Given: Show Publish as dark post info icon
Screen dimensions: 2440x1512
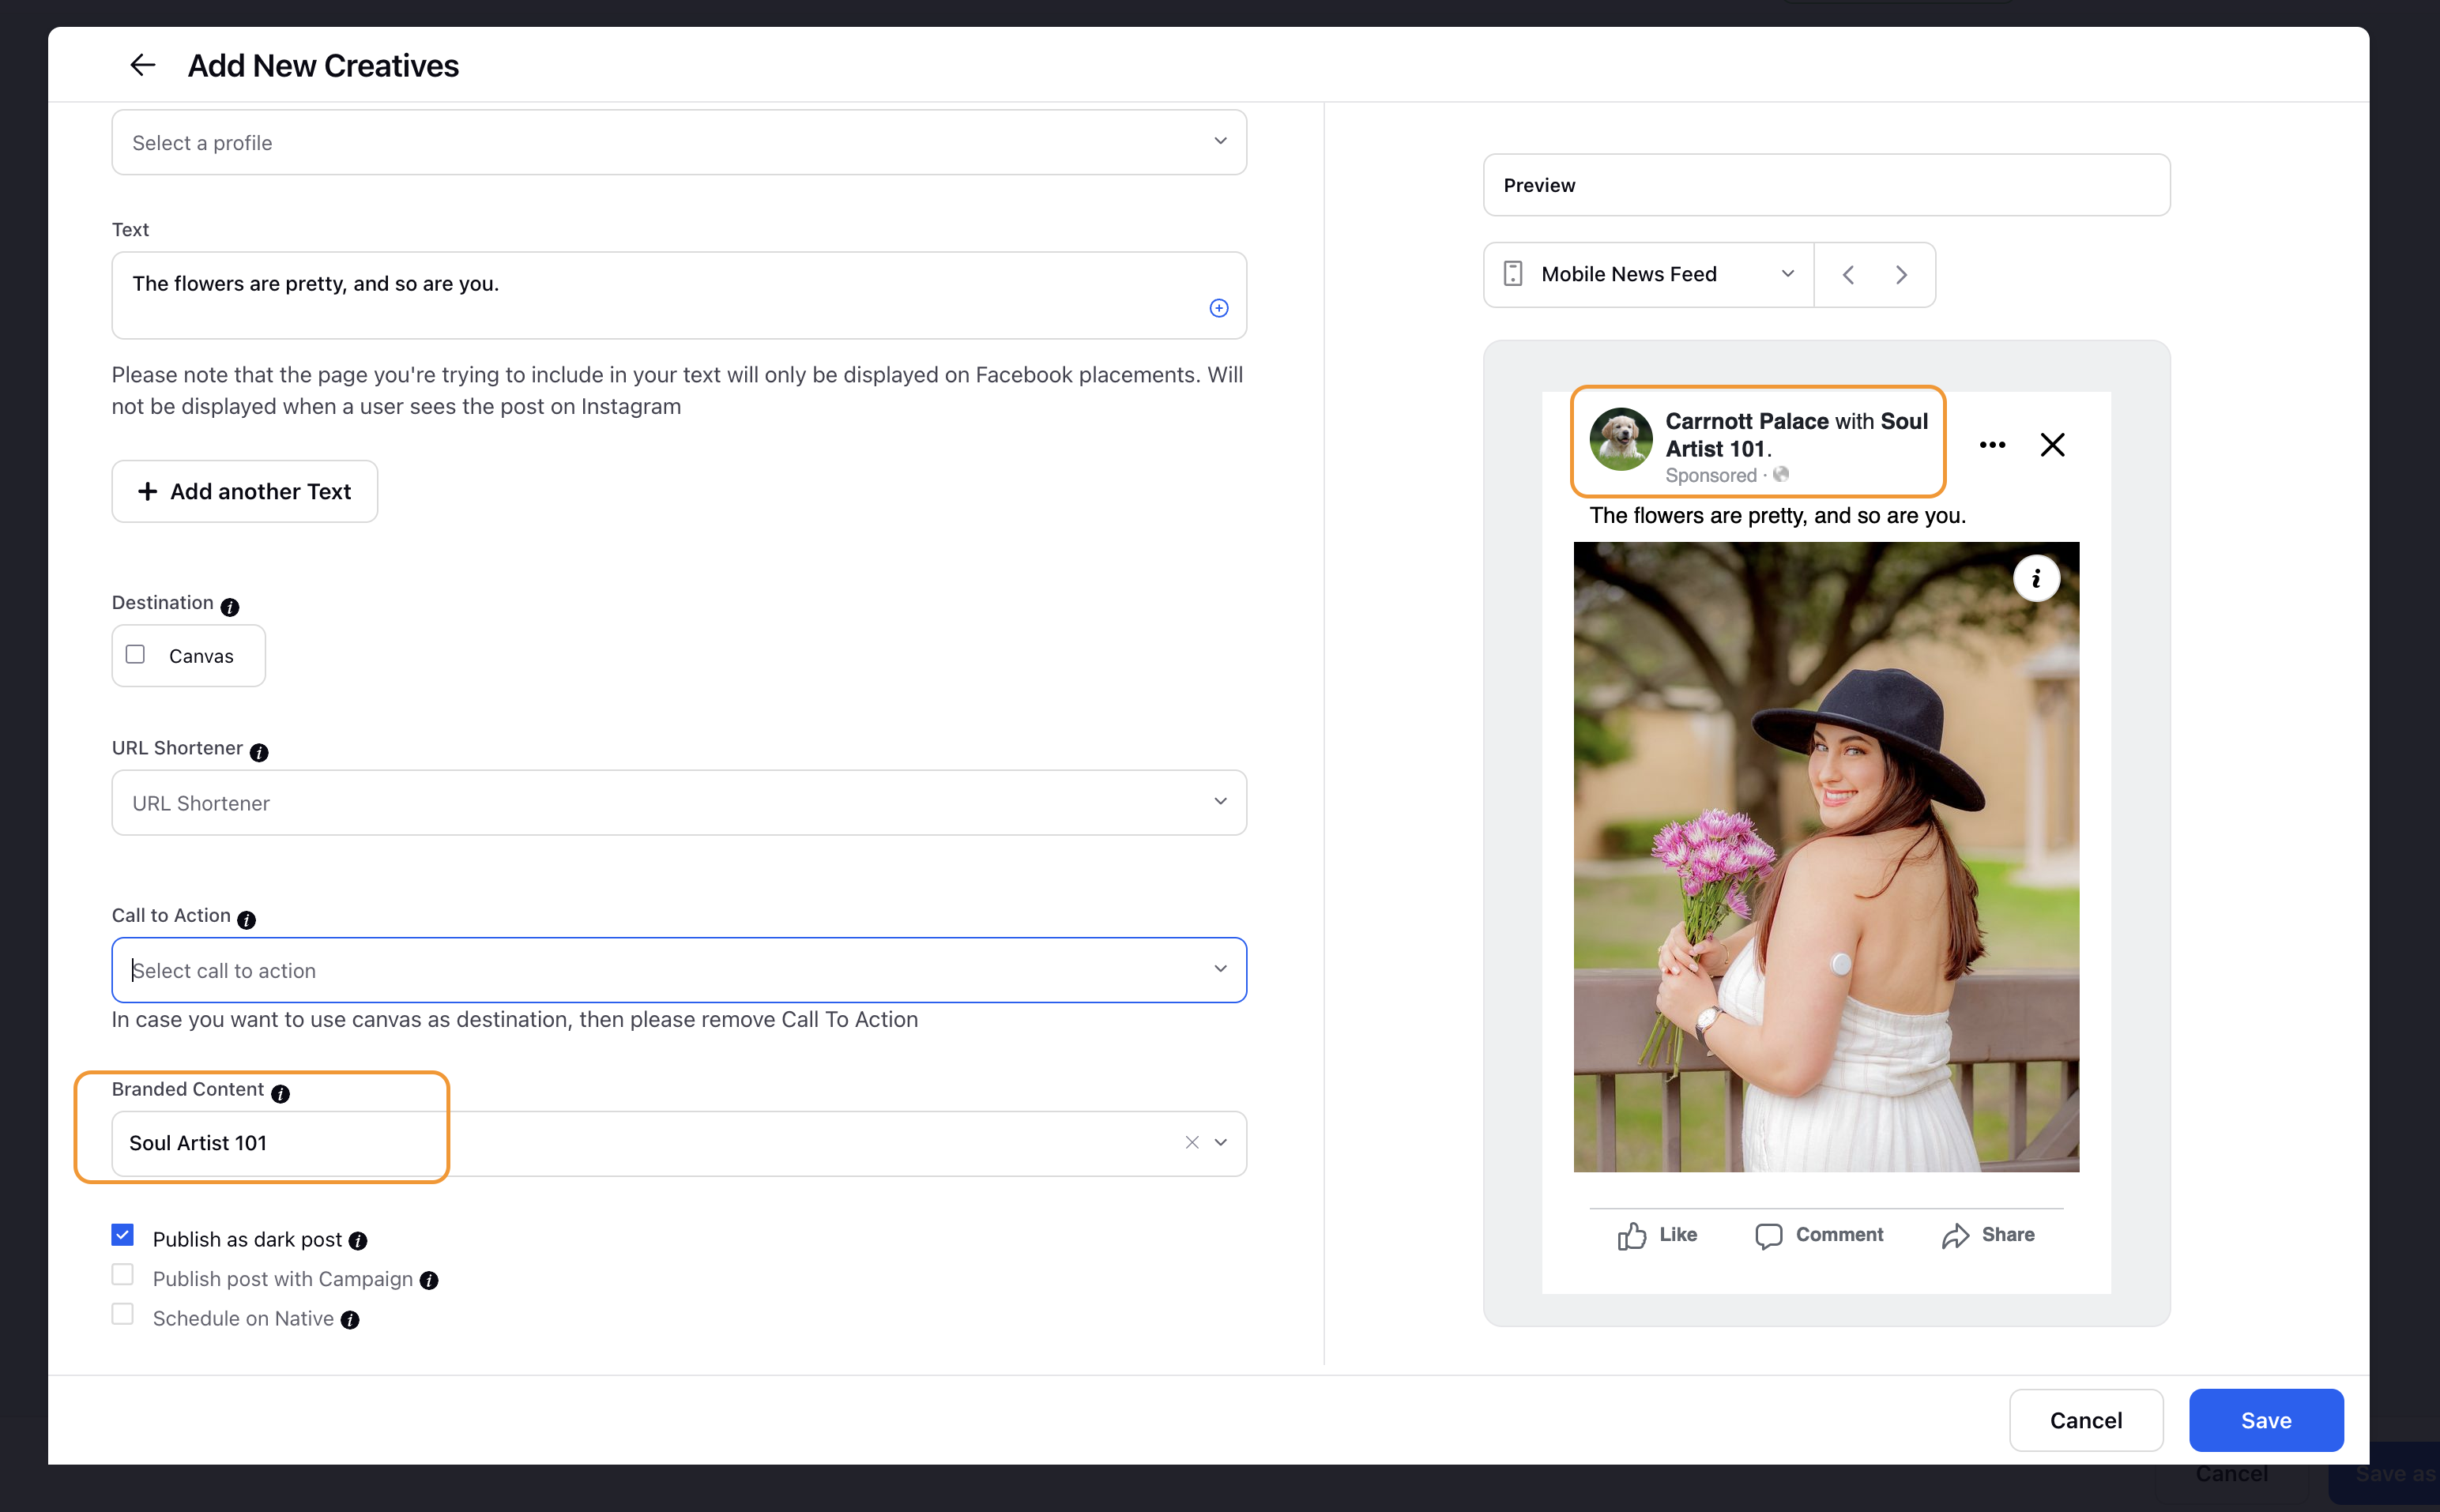Looking at the screenshot, I should pyautogui.click(x=358, y=1241).
